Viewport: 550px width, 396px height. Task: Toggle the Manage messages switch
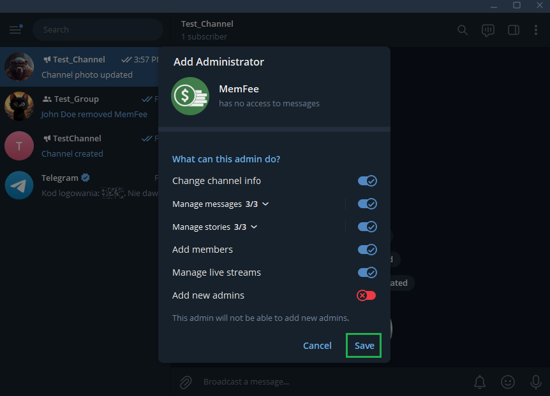[367, 204]
